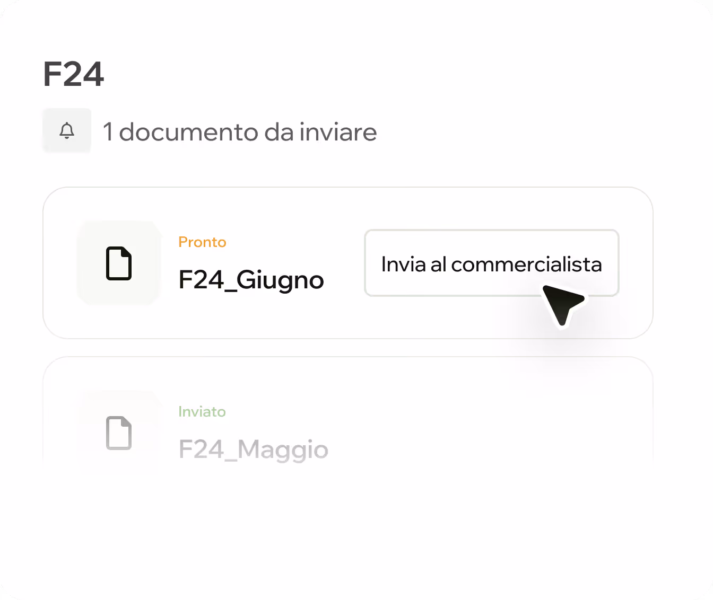Select the square tile behind Giugno file icon
The height and width of the screenshot is (600, 713).
(x=119, y=263)
